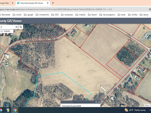Viewport: 151px width, 113px height.
Task: Click the magnifier search button in the map
Action: point(21,27)
